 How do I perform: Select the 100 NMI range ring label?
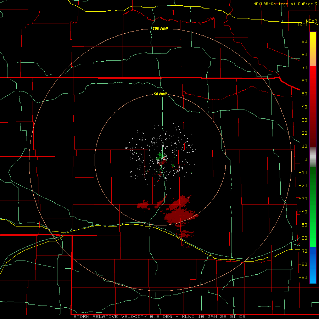click(160, 28)
